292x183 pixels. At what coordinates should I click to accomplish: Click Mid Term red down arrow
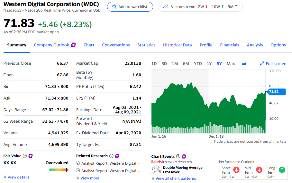(x=259, y=170)
